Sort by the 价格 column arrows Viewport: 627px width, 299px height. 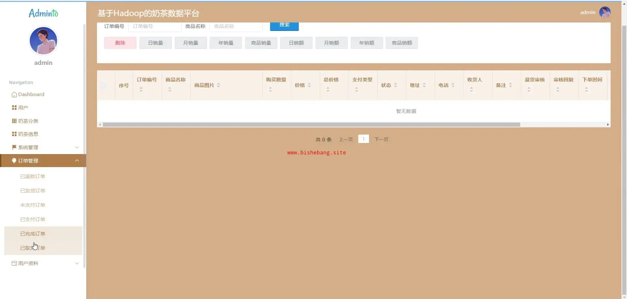[x=309, y=85]
